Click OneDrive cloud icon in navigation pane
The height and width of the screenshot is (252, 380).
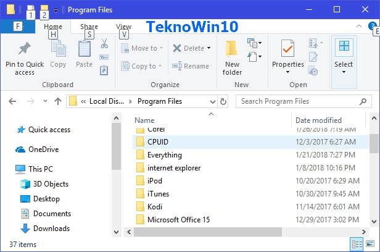click(x=20, y=149)
